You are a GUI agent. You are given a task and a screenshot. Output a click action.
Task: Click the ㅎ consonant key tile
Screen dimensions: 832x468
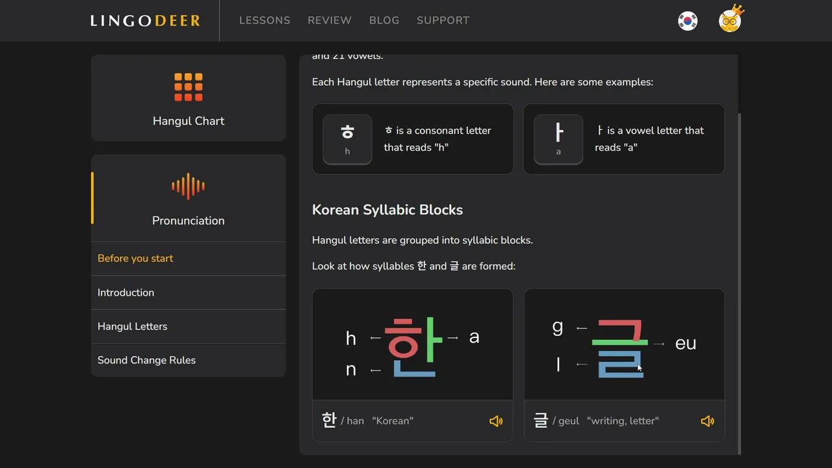coord(348,139)
